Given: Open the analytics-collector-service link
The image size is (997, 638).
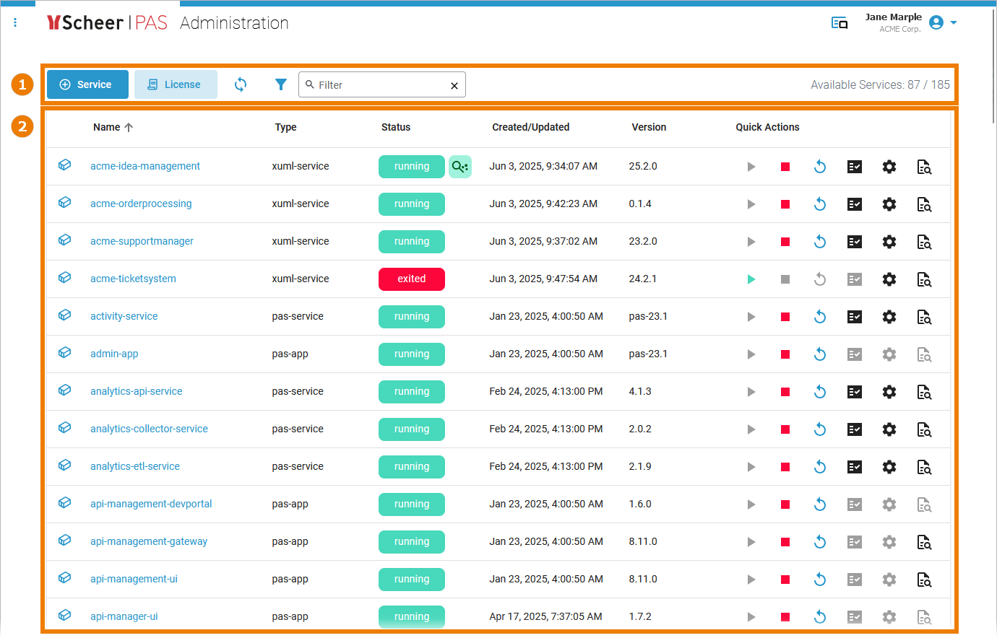Looking at the screenshot, I should [x=149, y=429].
